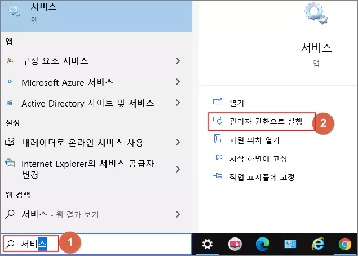Click the Internet Explorer 서비스 공급자 icon
The image size is (358, 256).
tap(10, 163)
